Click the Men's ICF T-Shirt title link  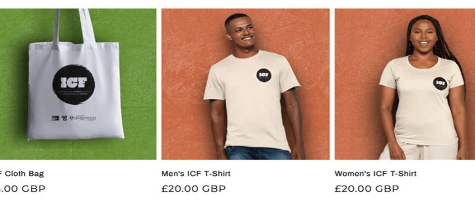coord(196,174)
